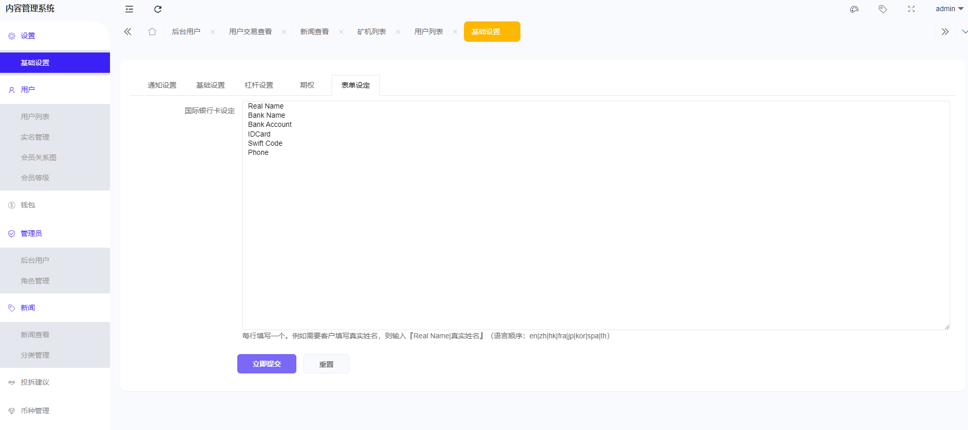Expand the 钱包 sidebar menu
Screen dimensions: 968x430
tap(28, 205)
